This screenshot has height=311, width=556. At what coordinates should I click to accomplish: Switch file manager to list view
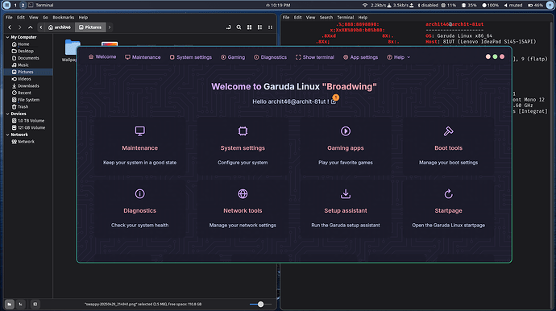coord(260,27)
